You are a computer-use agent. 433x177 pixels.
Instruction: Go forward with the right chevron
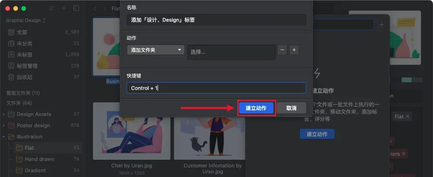[104, 8]
